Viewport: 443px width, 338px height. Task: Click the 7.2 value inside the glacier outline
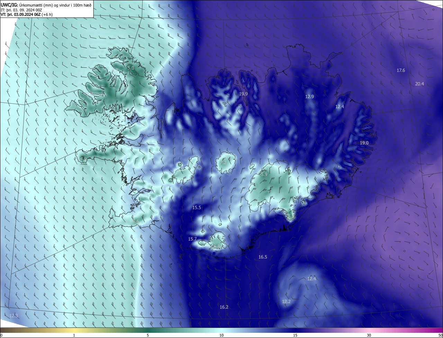pos(223,163)
